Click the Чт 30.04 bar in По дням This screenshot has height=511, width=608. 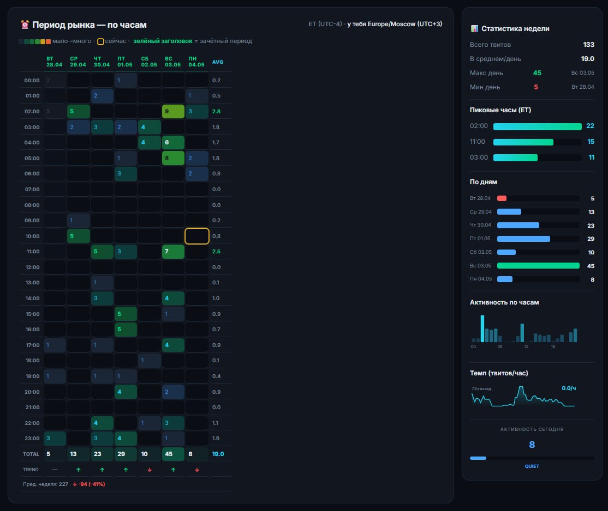coord(518,226)
